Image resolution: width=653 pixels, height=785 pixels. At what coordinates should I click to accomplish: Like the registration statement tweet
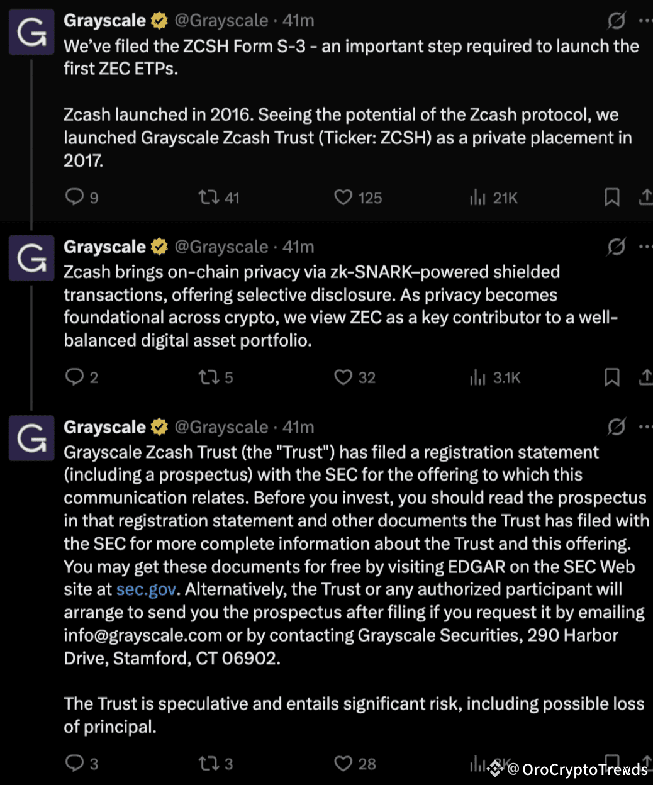(343, 764)
